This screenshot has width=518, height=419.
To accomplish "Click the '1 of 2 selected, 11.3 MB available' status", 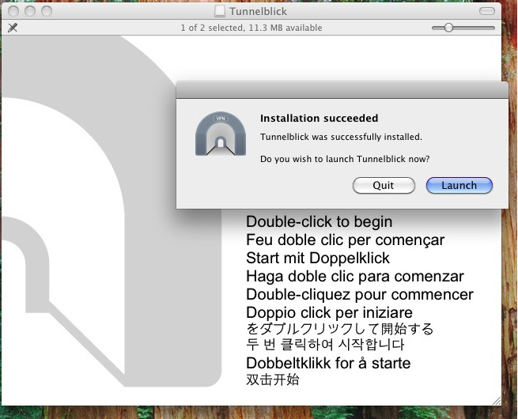I will tap(251, 28).
